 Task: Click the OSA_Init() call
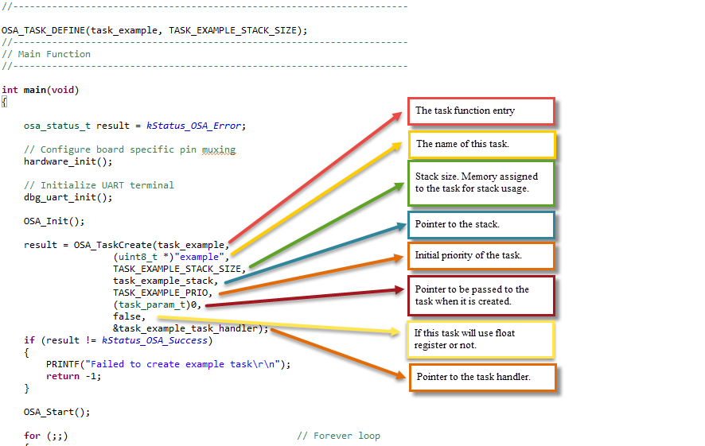54,222
